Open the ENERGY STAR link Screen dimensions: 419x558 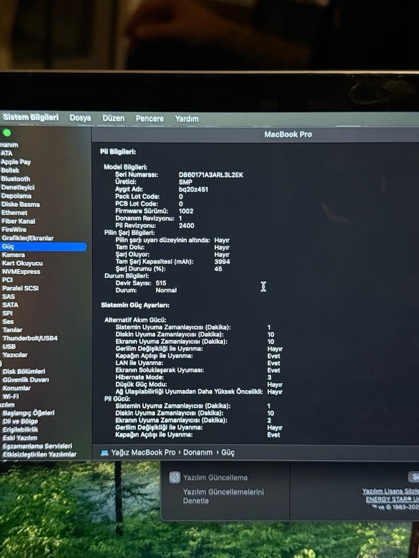(392, 499)
